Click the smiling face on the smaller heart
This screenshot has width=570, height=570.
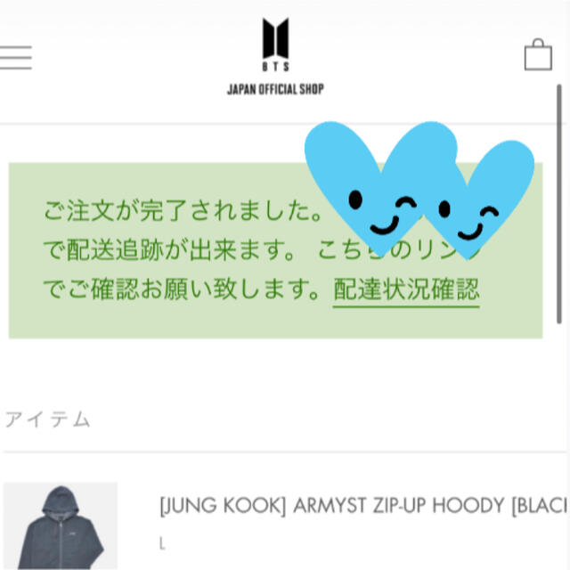(469, 221)
